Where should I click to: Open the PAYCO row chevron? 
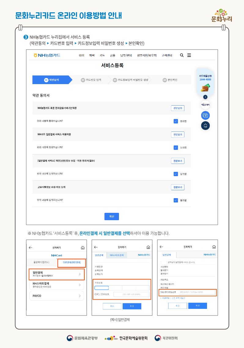[x=79, y=296]
